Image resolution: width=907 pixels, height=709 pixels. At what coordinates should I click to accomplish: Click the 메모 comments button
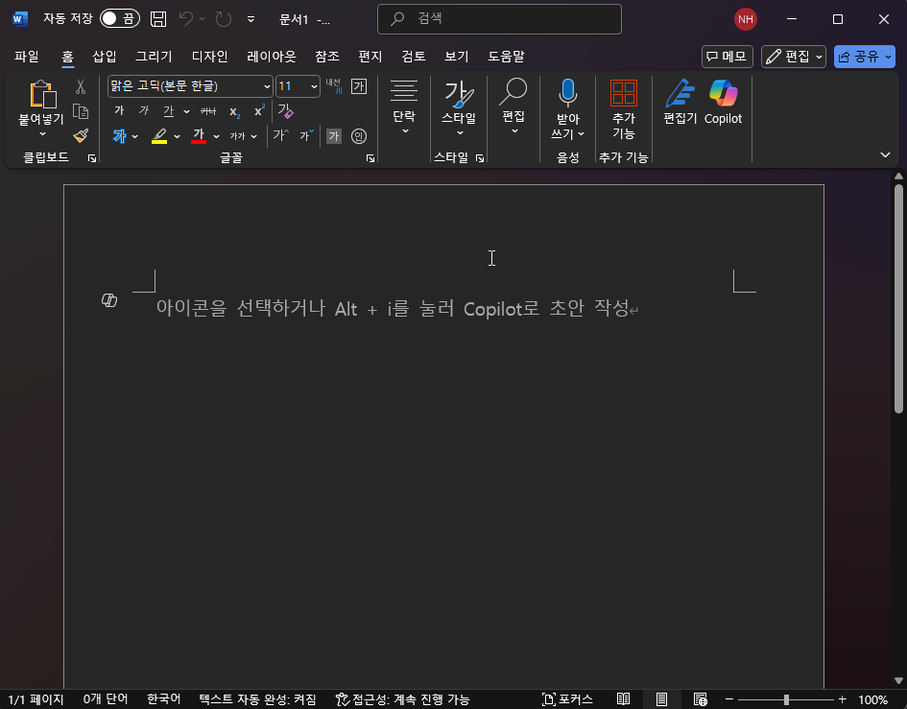[728, 56]
